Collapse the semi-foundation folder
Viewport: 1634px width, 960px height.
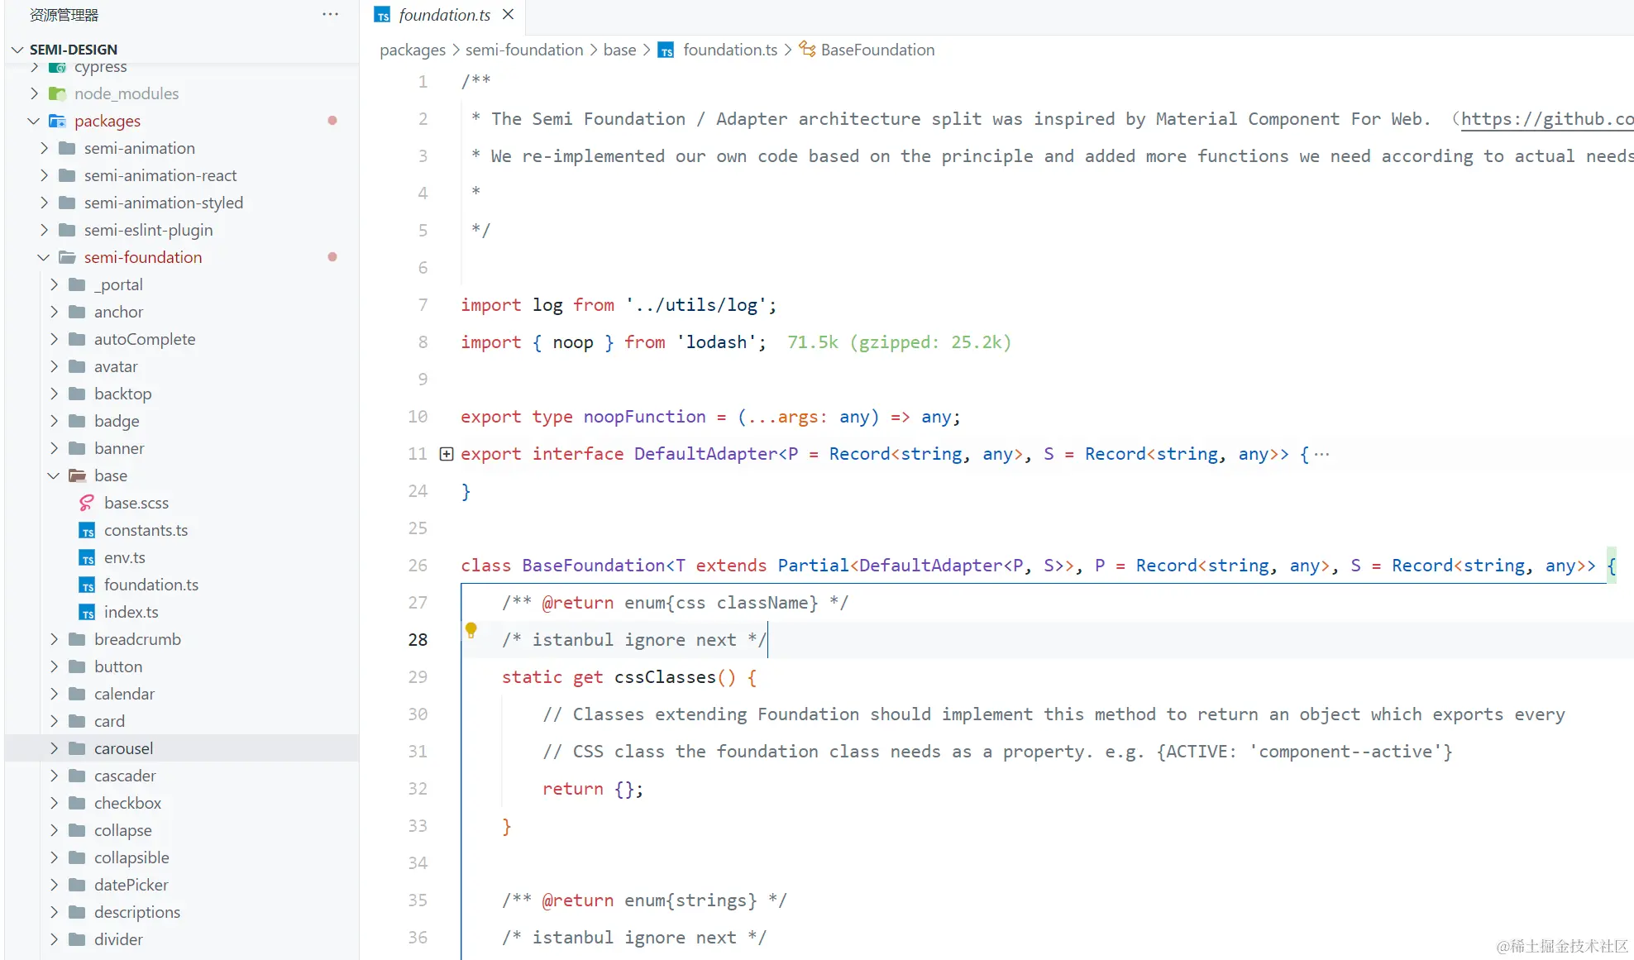click(x=44, y=257)
